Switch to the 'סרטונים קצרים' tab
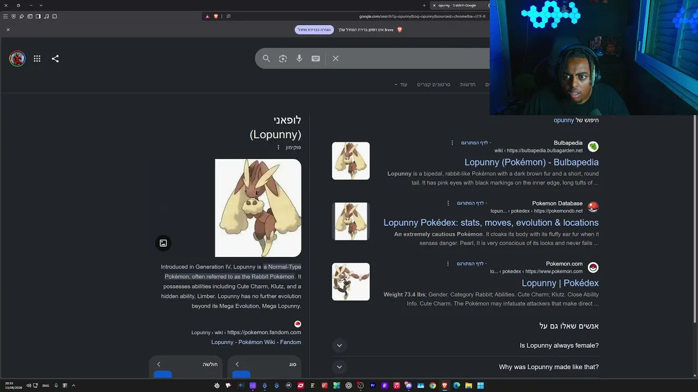The image size is (698, 392). 434,84
